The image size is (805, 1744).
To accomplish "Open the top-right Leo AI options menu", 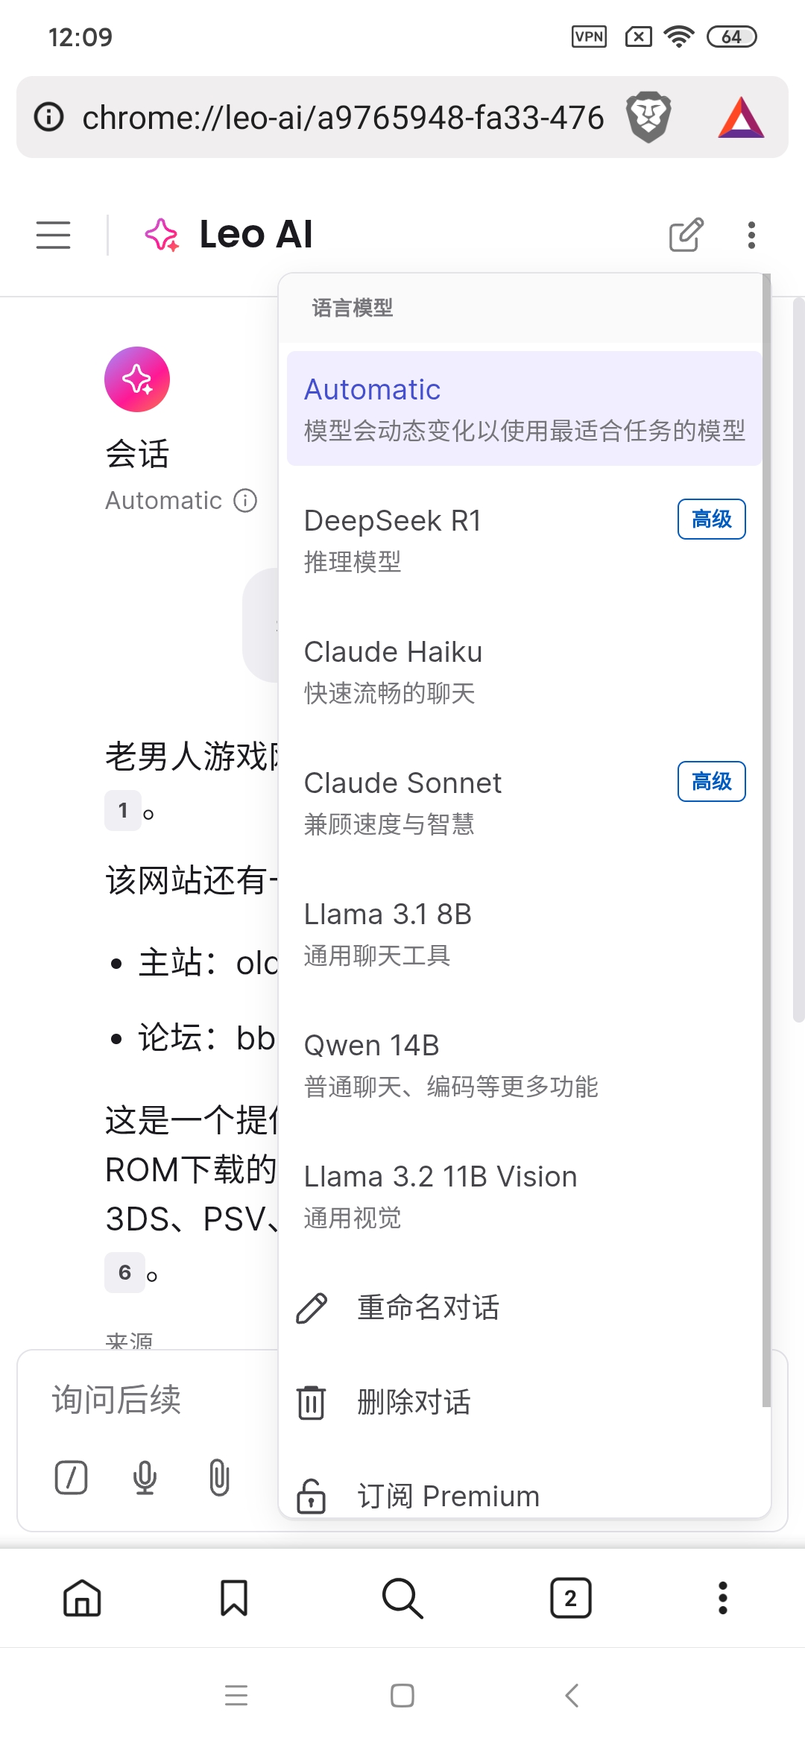I will coord(751,235).
